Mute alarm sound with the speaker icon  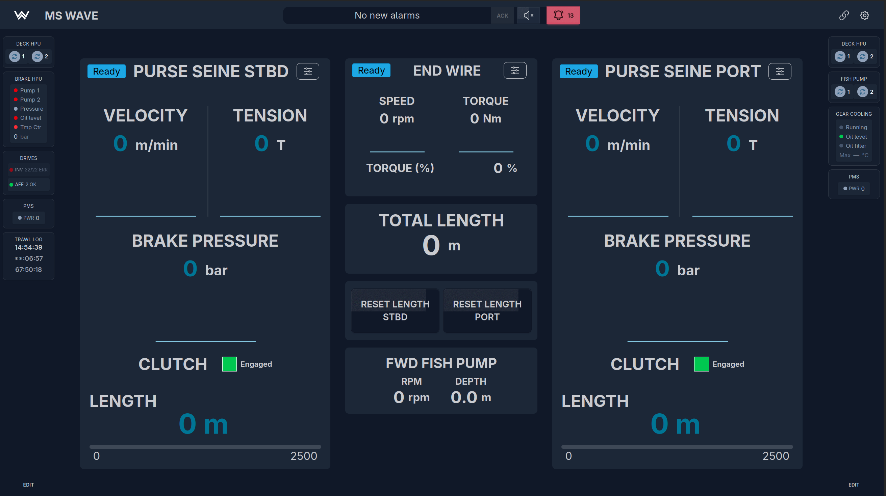point(528,16)
